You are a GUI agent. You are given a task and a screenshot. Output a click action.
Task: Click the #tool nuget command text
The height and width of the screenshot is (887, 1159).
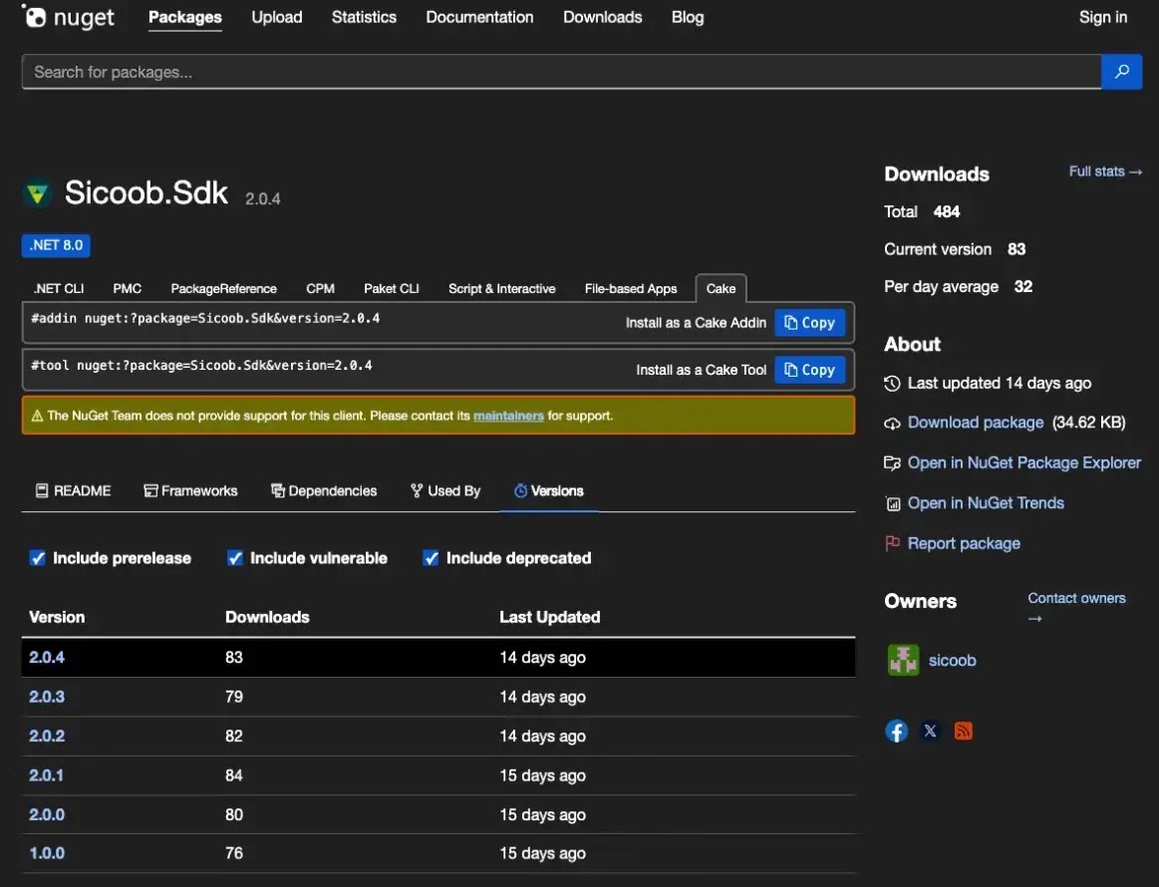201,365
